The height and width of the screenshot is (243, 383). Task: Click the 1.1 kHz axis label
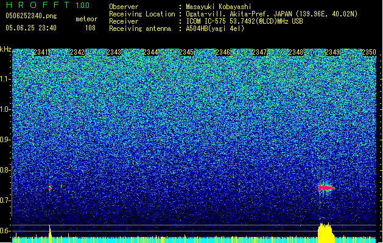point(5,79)
